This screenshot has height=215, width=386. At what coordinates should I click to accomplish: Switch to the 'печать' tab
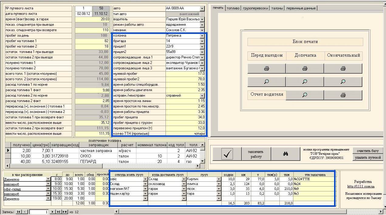(x=218, y=8)
